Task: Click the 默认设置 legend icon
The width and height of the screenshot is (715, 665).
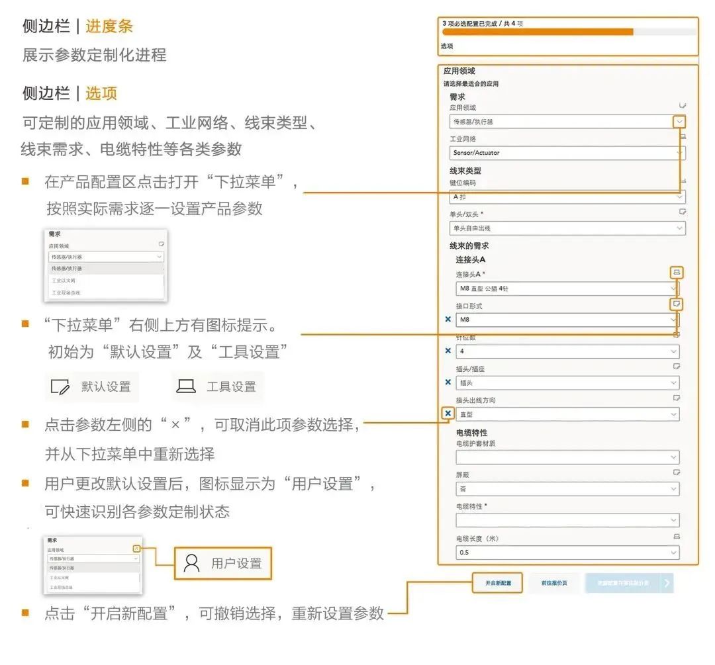Action: (x=60, y=387)
